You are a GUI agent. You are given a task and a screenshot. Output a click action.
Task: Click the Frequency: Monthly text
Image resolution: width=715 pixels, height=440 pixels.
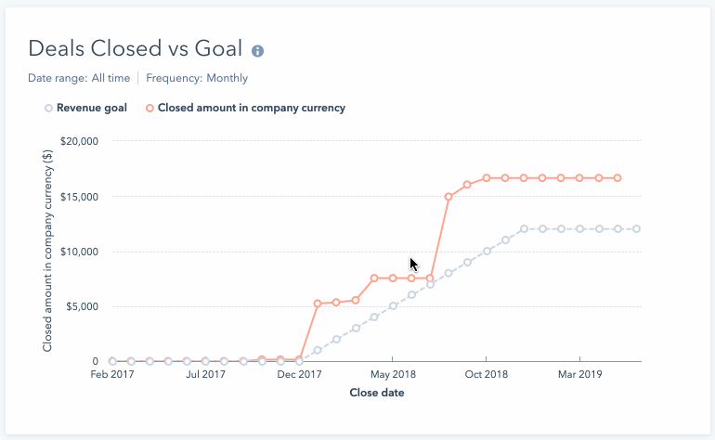[x=197, y=79]
